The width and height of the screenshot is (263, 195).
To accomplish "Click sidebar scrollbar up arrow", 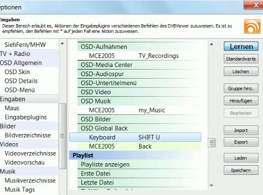I will (62, 43).
